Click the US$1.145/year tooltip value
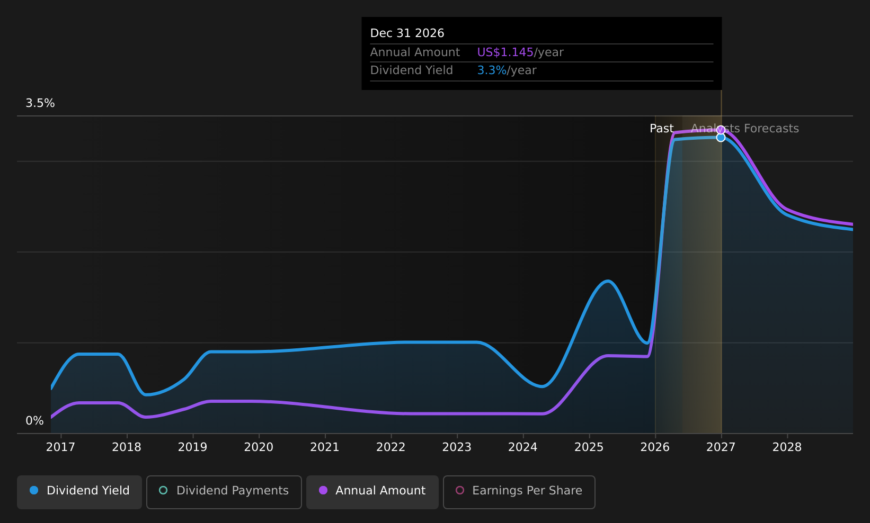Image resolution: width=870 pixels, height=523 pixels. pos(520,52)
